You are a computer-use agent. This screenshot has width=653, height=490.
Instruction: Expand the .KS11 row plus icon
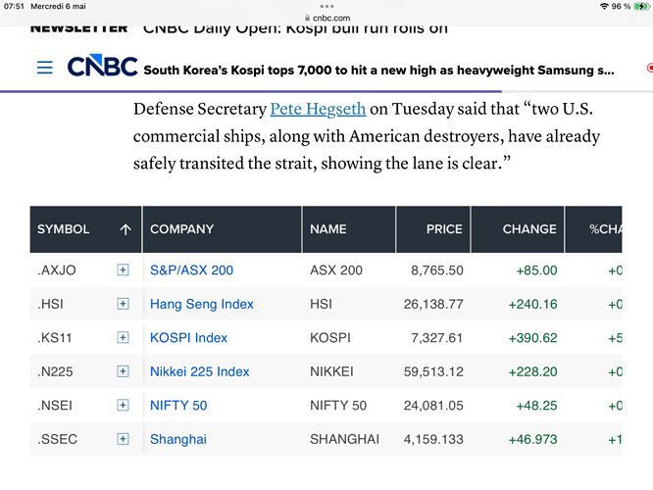pyautogui.click(x=123, y=337)
